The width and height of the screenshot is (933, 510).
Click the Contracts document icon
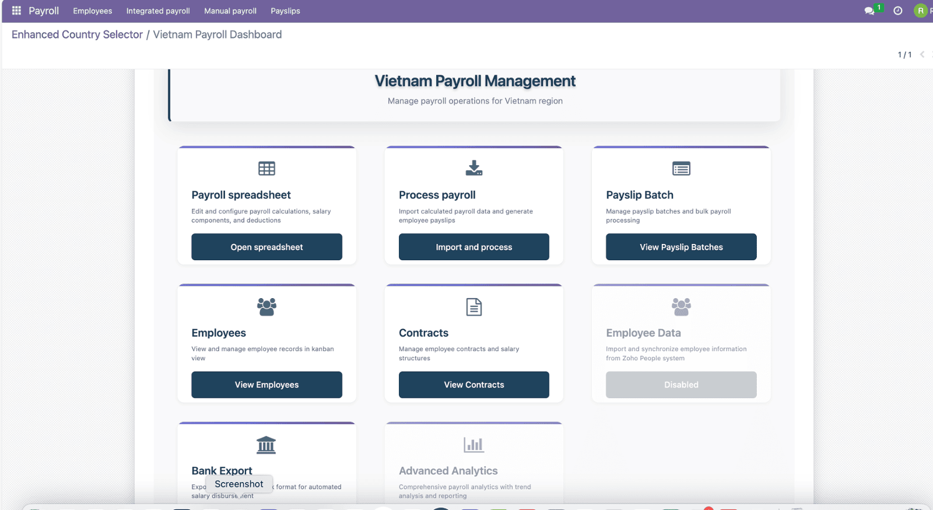click(x=473, y=307)
